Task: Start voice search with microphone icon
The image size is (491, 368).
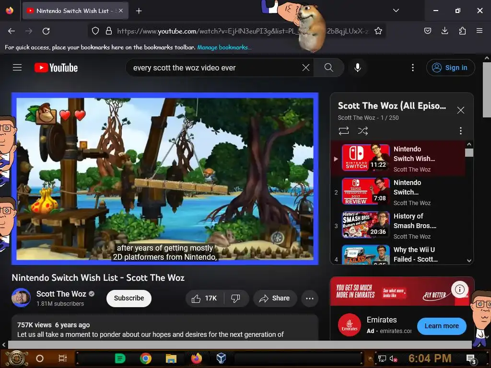Action: (x=358, y=68)
